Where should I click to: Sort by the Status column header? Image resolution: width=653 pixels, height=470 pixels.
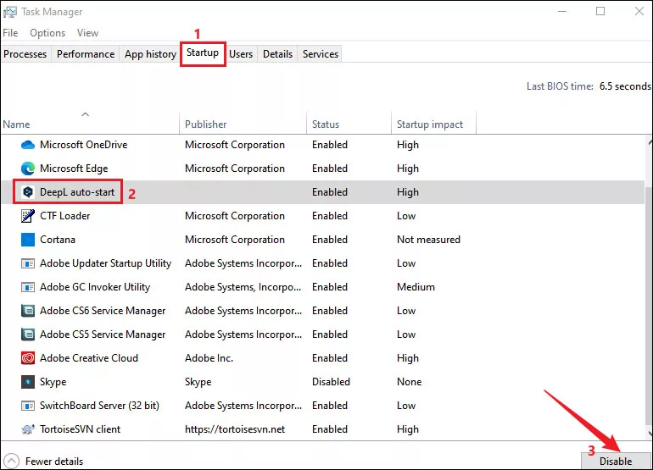click(x=349, y=124)
